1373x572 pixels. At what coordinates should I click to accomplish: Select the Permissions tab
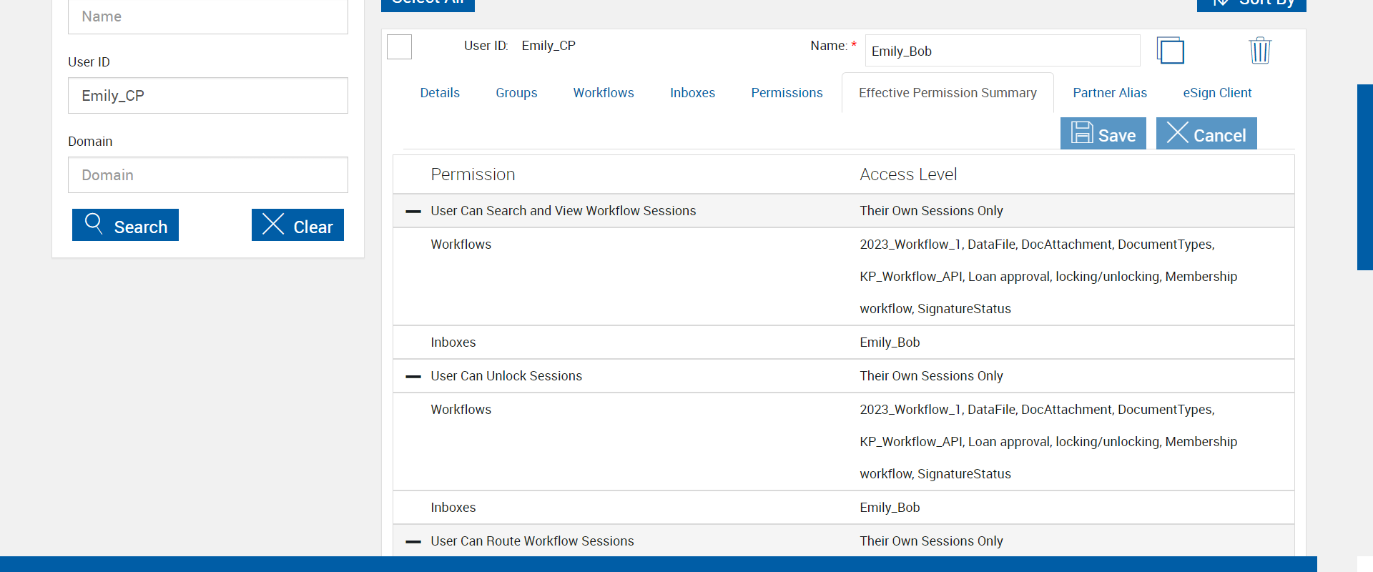tap(787, 93)
